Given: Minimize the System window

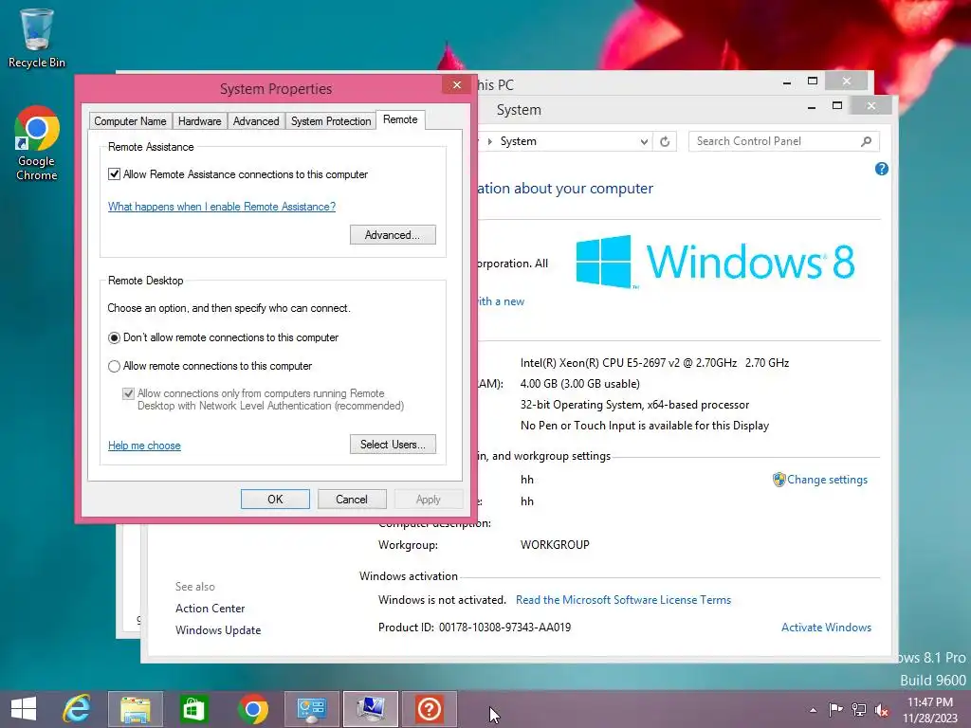Looking at the screenshot, I should click(x=812, y=107).
